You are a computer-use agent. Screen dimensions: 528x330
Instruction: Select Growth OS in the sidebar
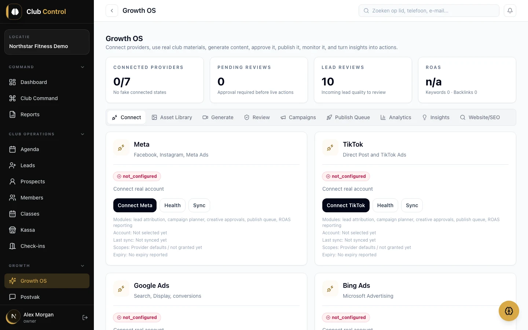pos(47,281)
